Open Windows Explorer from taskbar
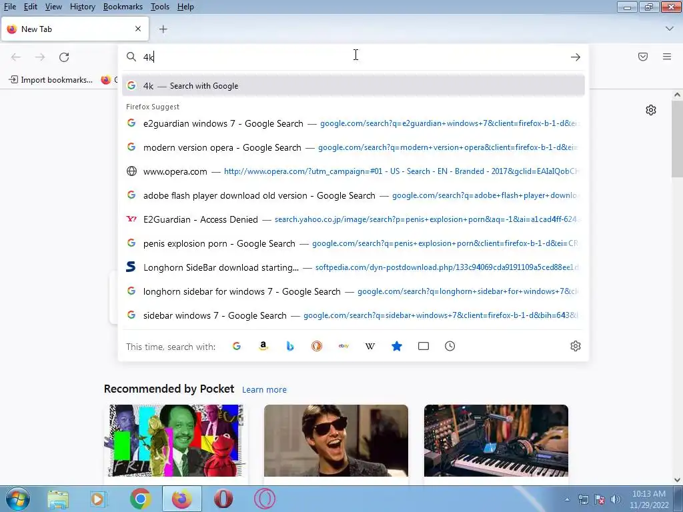 coord(58,499)
